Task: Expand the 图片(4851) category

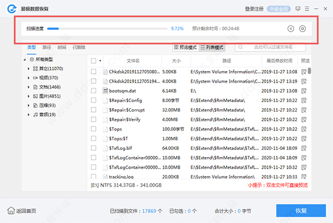Action: tap(28, 97)
